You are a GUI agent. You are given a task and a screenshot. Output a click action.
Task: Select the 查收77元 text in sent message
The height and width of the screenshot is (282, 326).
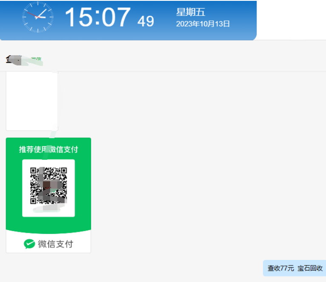tap(281, 268)
